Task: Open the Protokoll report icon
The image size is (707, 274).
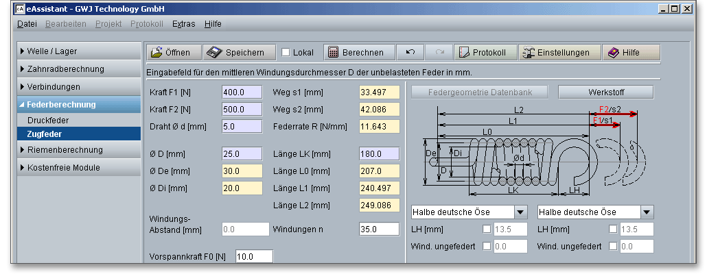Action: (x=463, y=53)
